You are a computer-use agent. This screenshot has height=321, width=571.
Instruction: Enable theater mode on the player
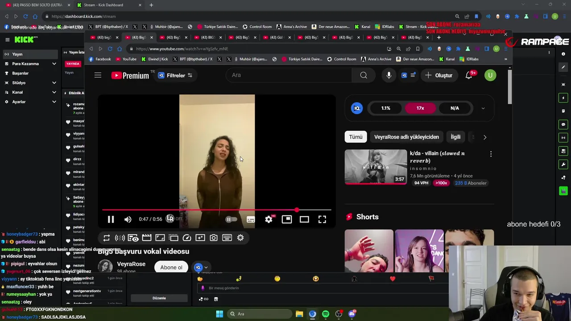304,219
